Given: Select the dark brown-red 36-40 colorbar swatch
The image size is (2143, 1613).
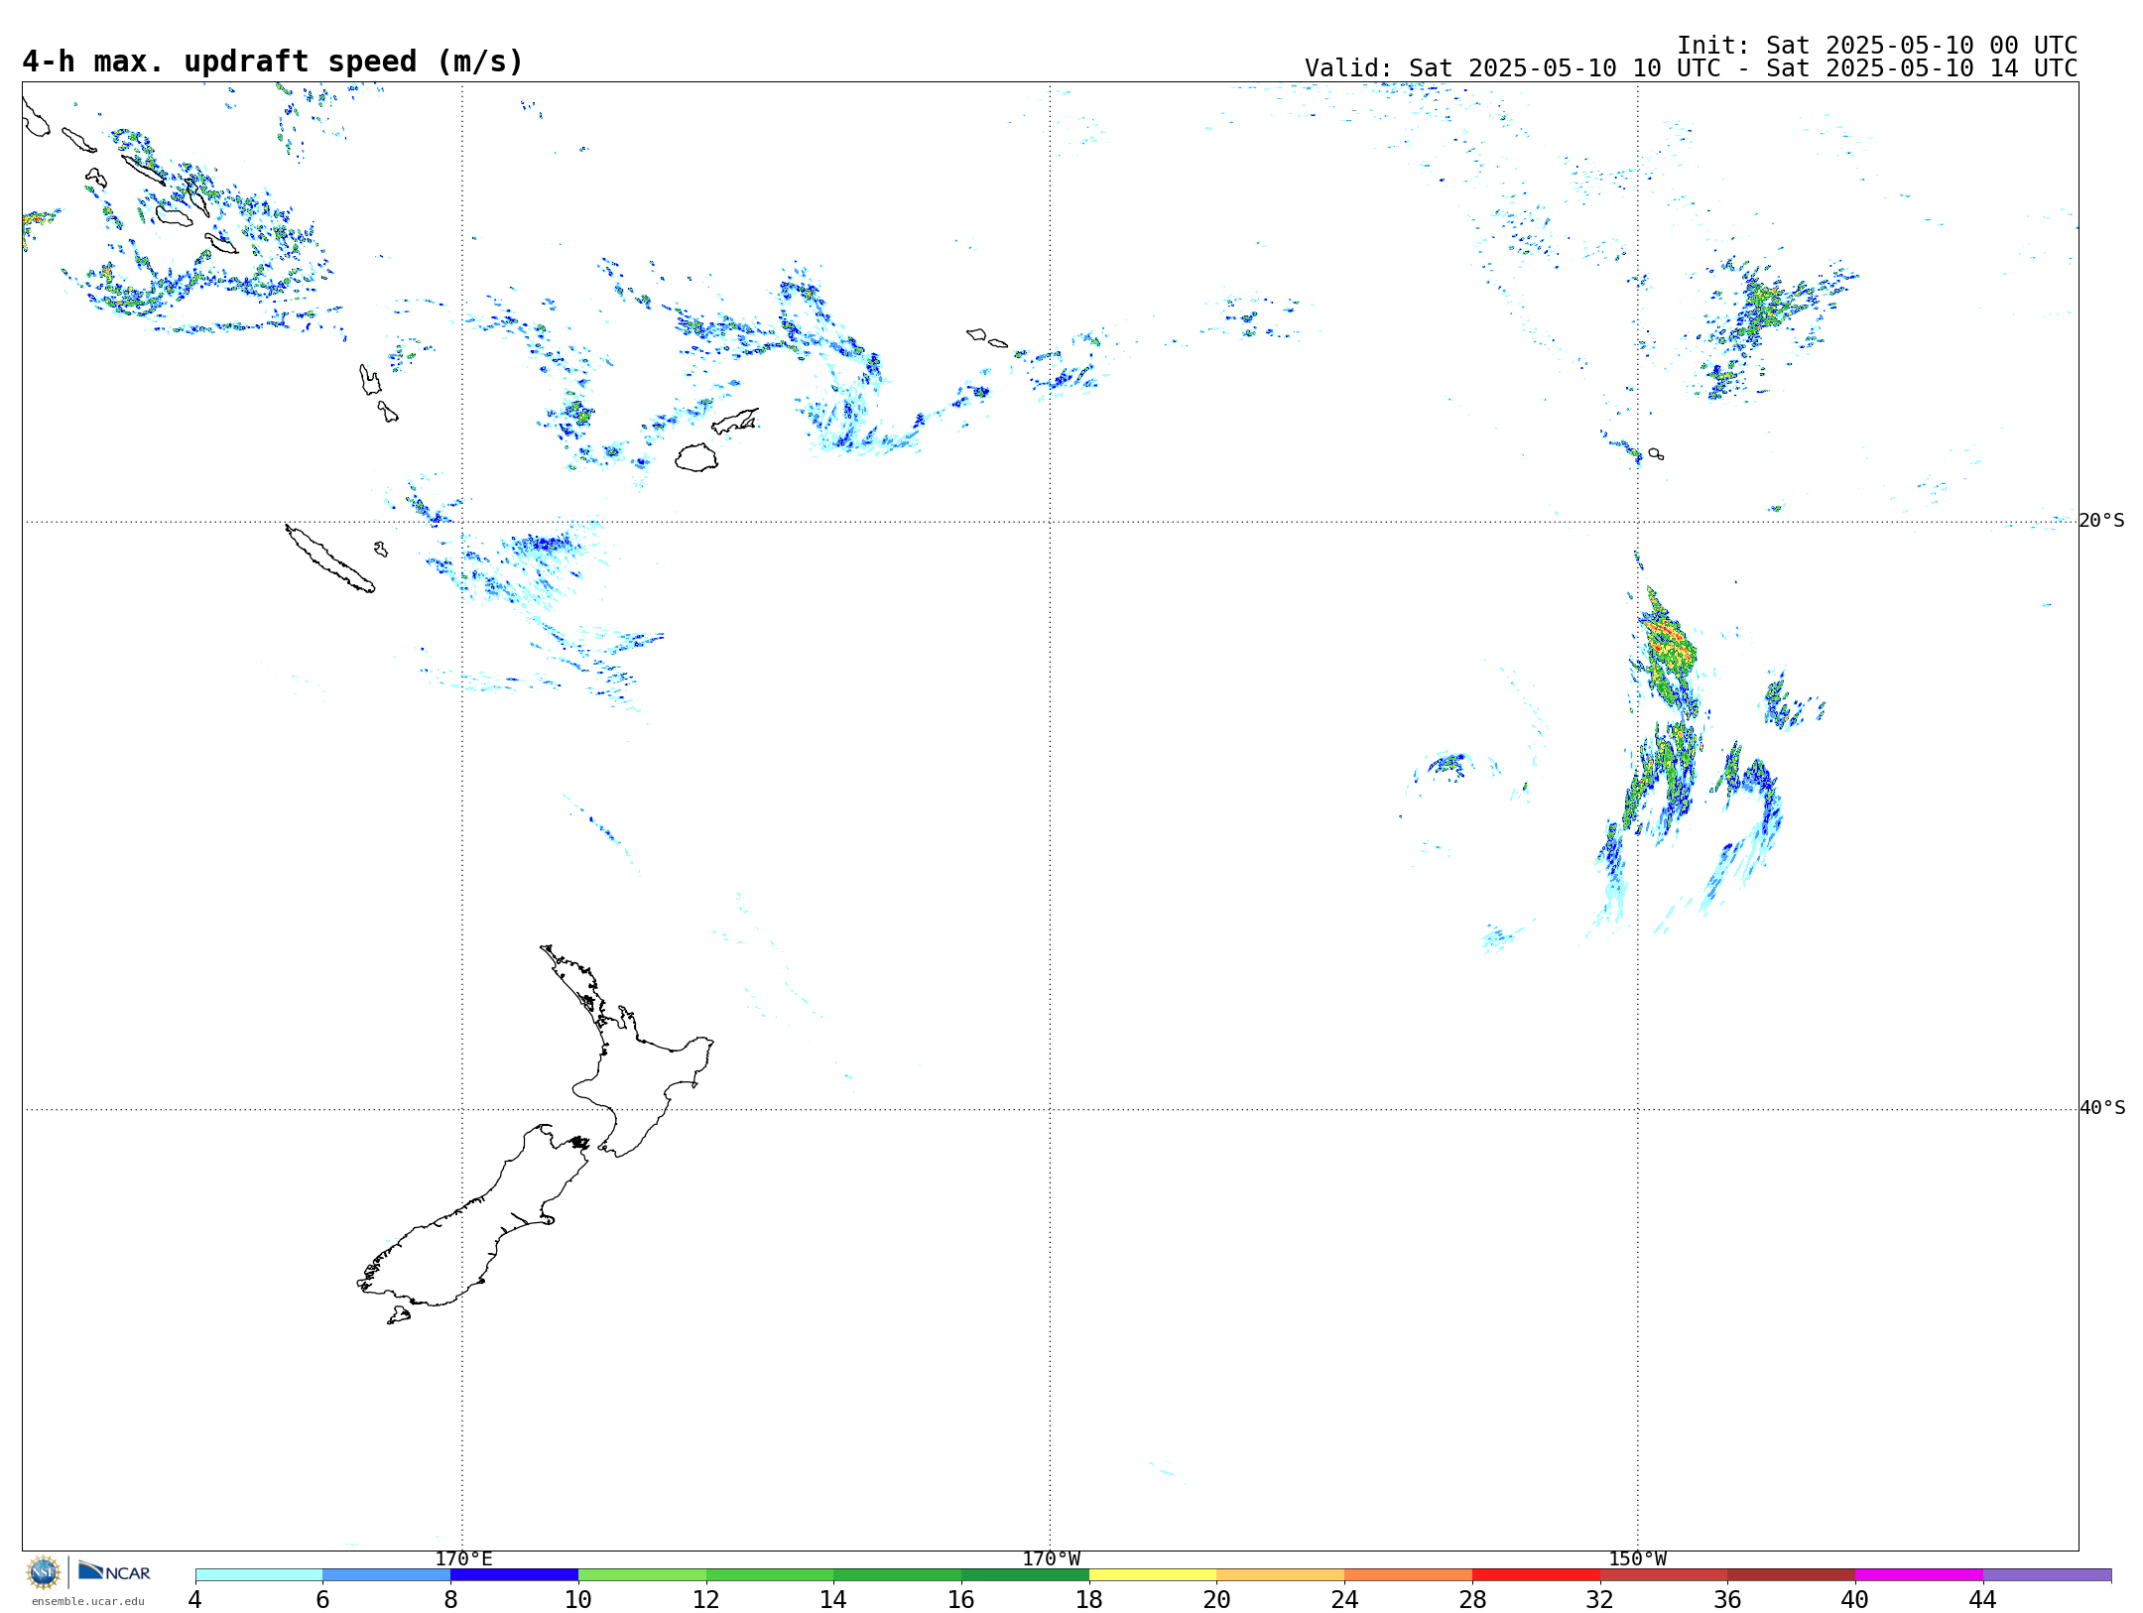Looking at the screenshot, I should tap(1791, 1575).
